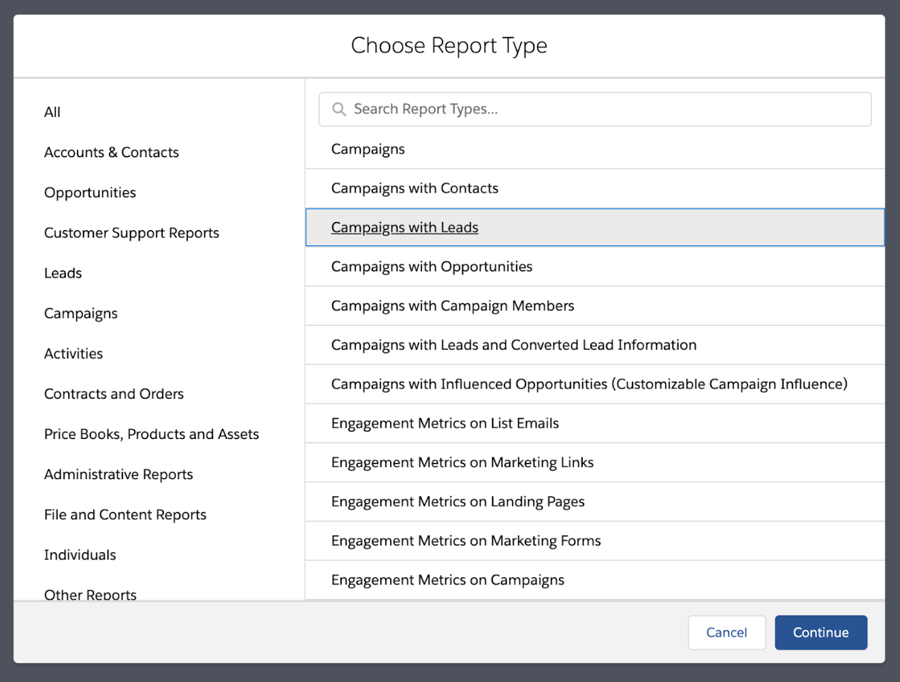Select Campaigns with Contacts report type
900x682 pixels.
[595, 189]
